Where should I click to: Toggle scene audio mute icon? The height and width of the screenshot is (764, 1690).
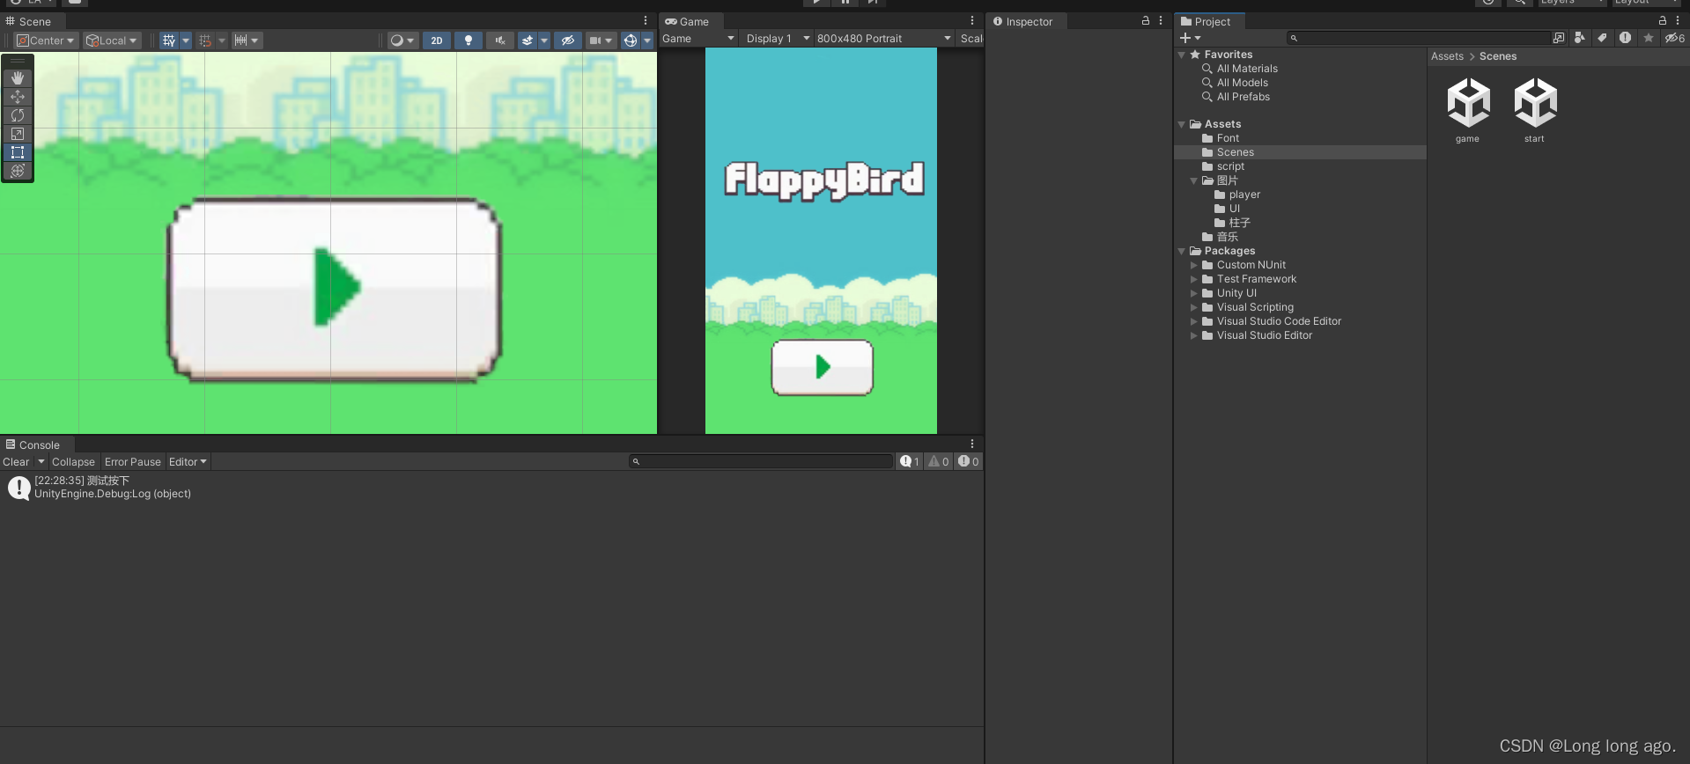pos(500,40)
